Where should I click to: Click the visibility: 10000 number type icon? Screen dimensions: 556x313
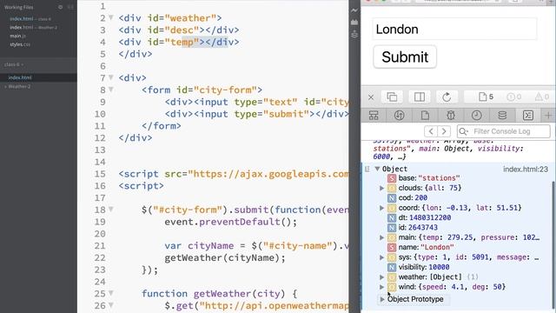click(x=392, y=267)
